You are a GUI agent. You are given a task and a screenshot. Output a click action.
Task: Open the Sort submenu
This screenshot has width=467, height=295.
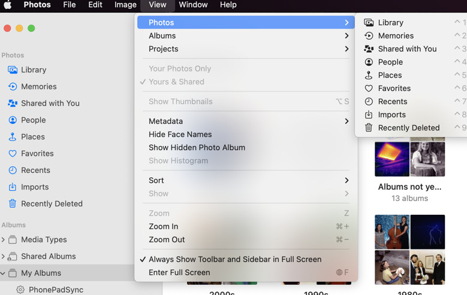point(246,181)
